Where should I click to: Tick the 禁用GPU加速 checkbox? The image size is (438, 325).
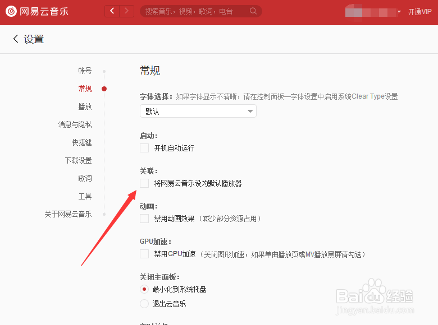[x=144, y=254]
